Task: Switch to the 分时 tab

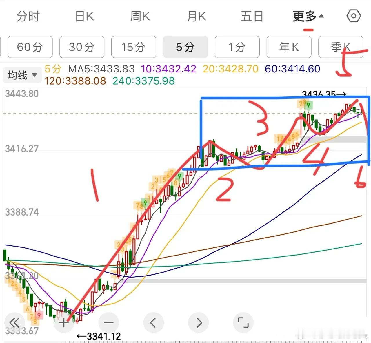Action: coord(28,17)
